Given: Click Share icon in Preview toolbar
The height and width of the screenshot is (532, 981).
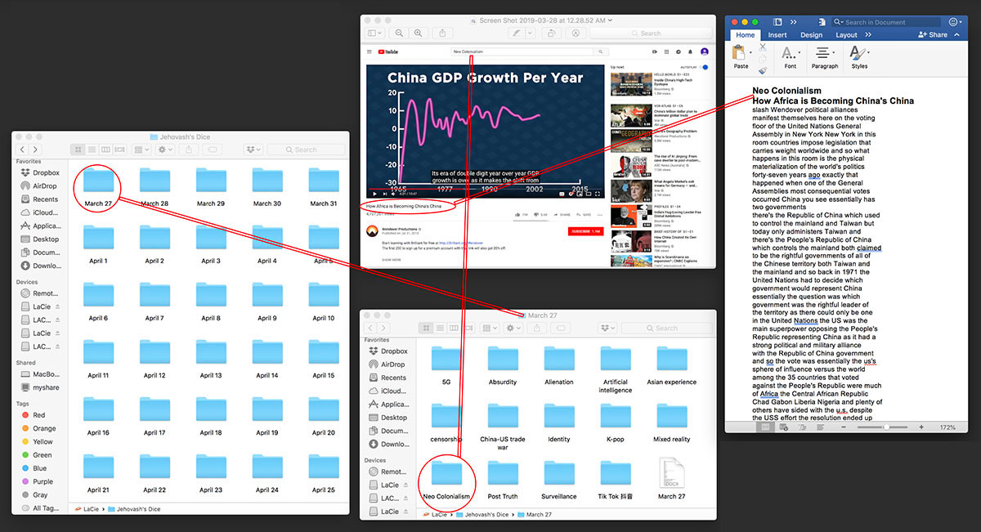Looking at the screenshot, I should [444, 33].
